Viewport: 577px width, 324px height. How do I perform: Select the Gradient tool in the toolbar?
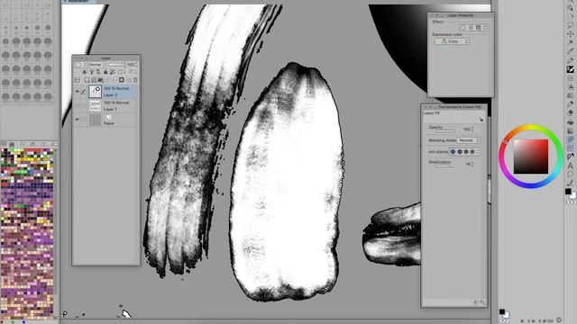(x=570, y=130)
